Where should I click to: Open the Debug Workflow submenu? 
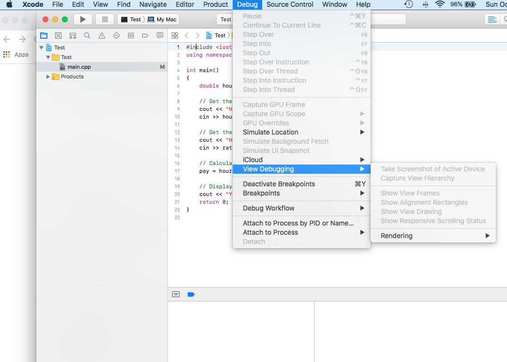(x=301, y=208)
